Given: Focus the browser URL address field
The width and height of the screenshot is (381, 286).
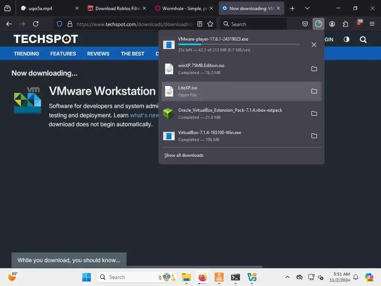Looking at the screenshot, I should tap(134, 24).
